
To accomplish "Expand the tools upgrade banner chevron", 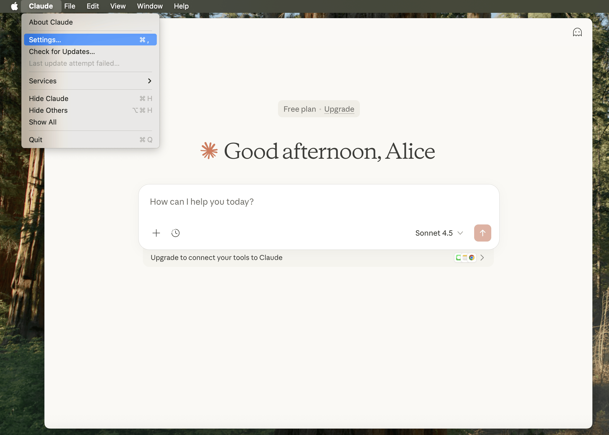I will 482,257.
